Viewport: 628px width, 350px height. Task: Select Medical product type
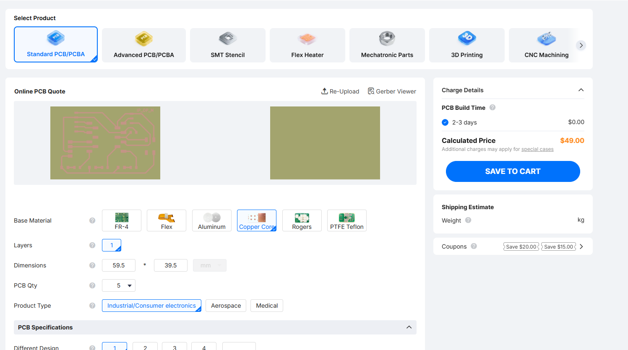tap(267, 306)
